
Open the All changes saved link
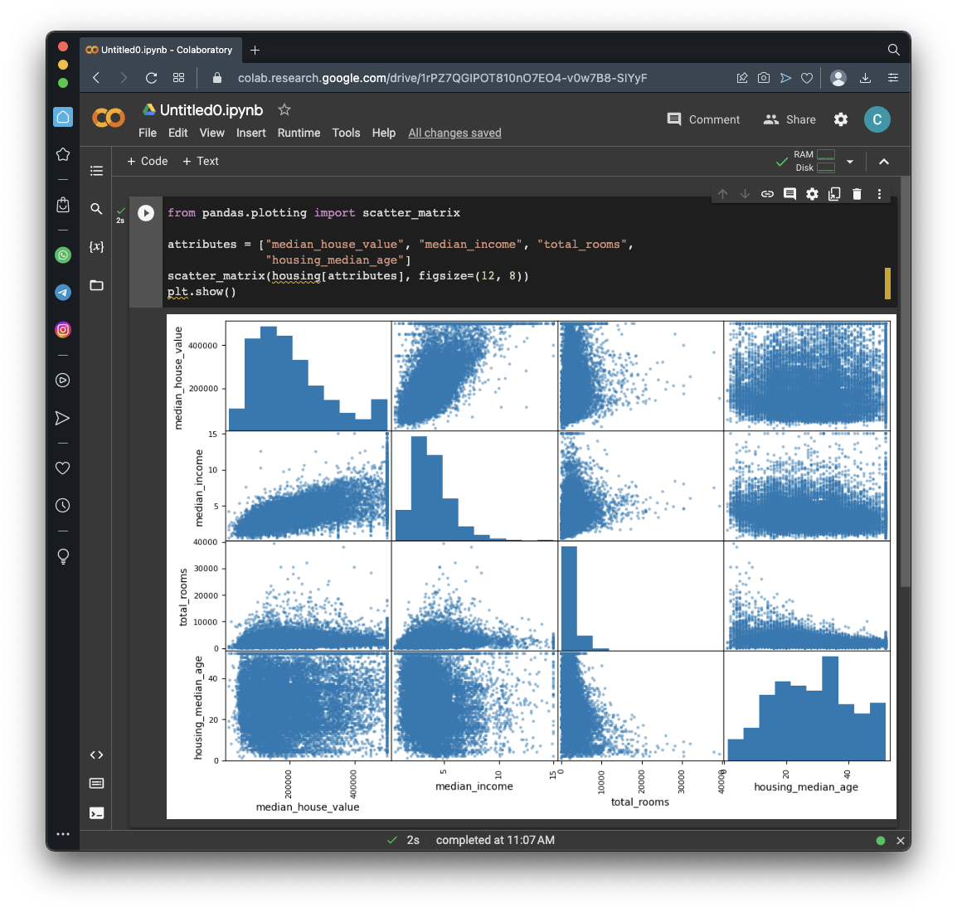(x=454, y=133)
